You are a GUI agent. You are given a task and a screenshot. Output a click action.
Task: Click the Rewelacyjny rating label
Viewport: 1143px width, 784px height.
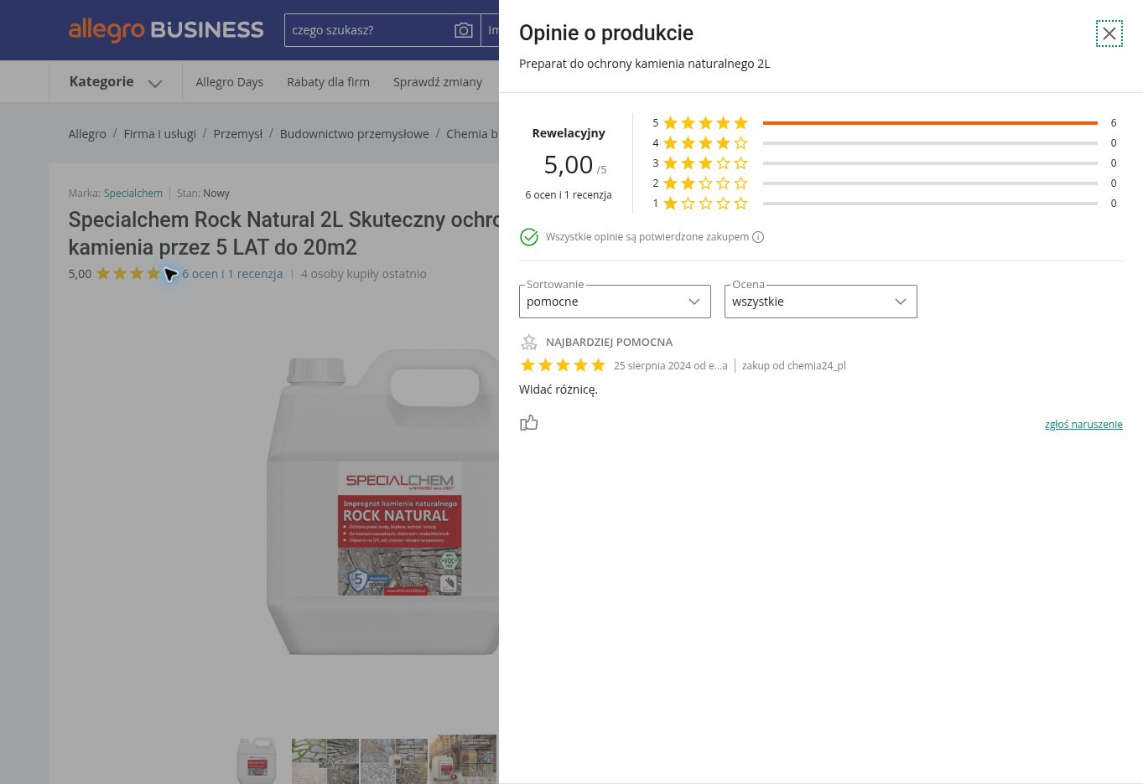[x=569, y=133]
